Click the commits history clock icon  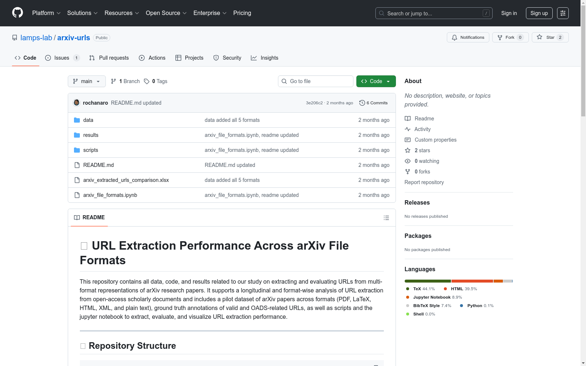pos(362,103)
